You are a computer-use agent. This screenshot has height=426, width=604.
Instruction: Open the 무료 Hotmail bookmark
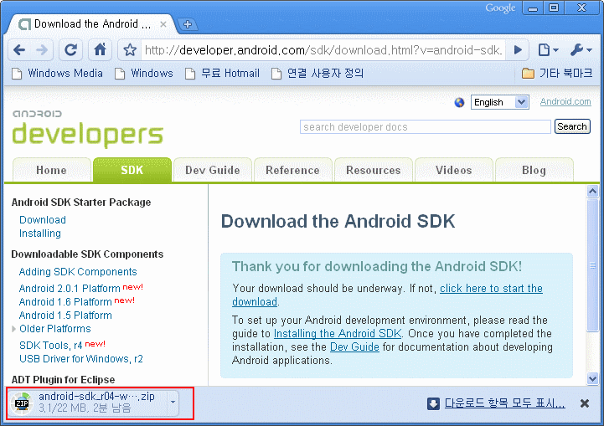pos(222,73)
